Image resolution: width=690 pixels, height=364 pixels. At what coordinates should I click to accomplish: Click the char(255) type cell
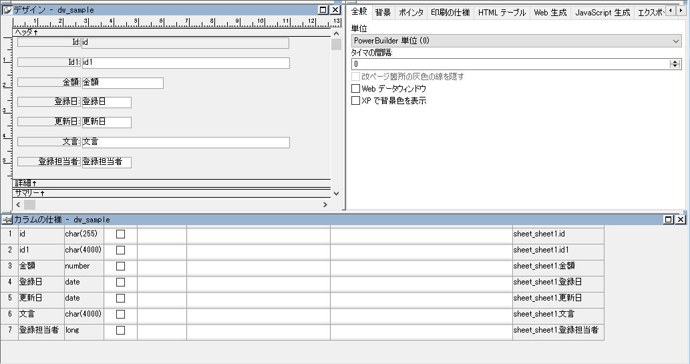pos(83,234)
